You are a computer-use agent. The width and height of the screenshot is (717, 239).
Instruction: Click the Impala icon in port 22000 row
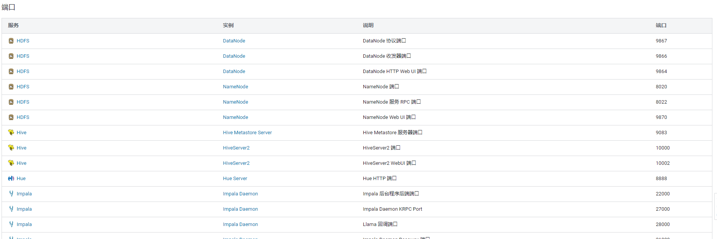coord(11,193)
